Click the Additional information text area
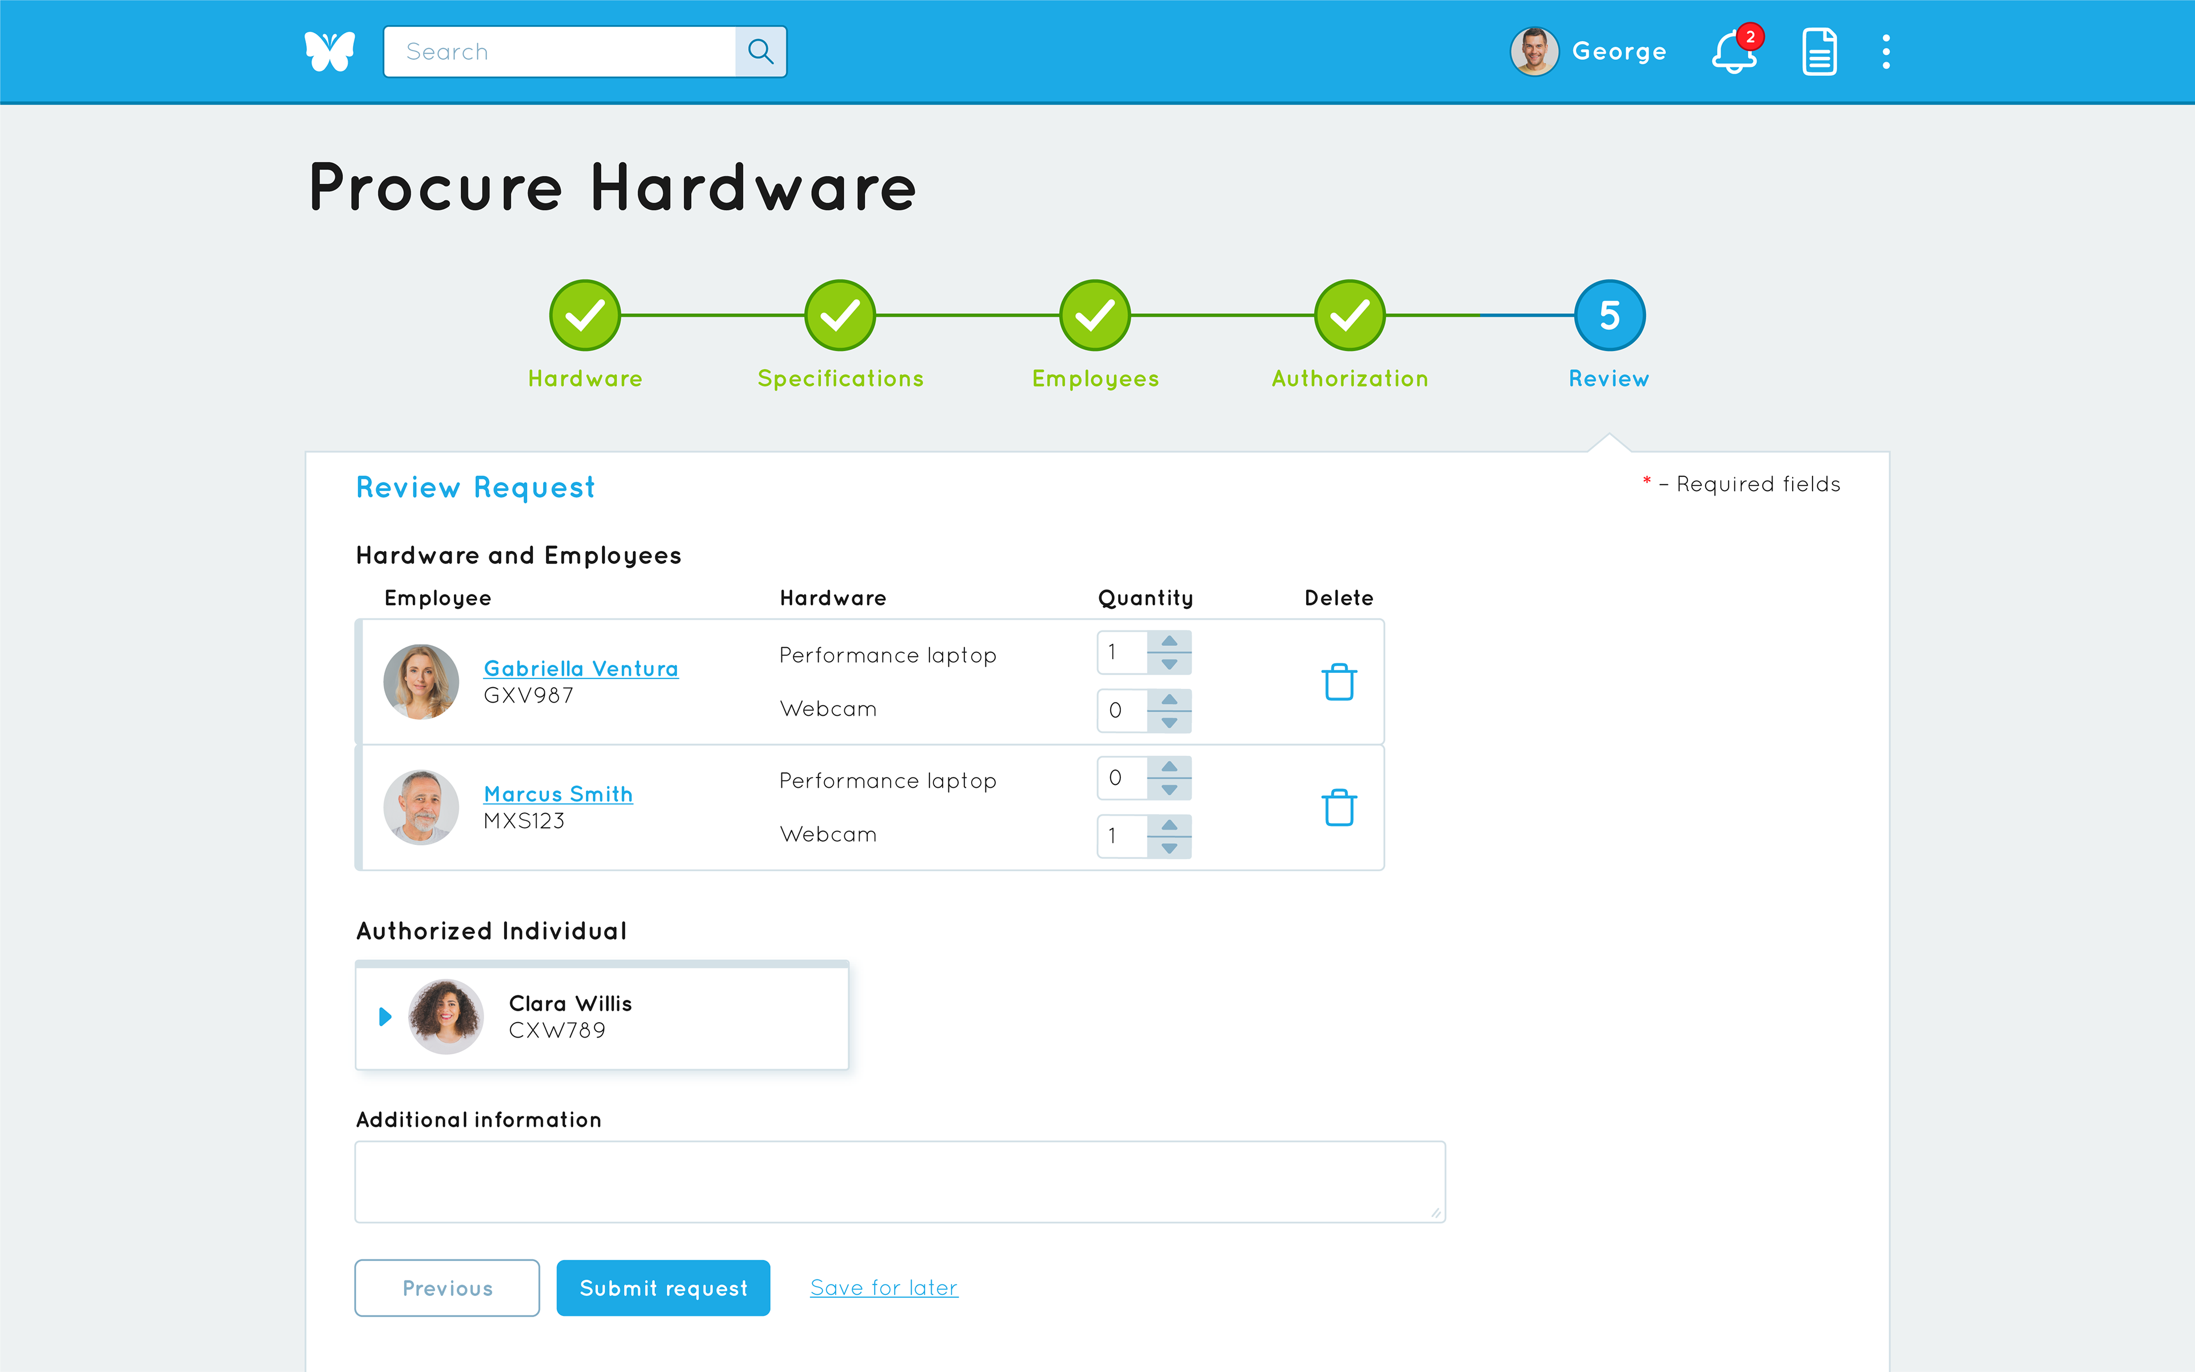Screen dimensions: 2195x1372 click(900, 1182)
